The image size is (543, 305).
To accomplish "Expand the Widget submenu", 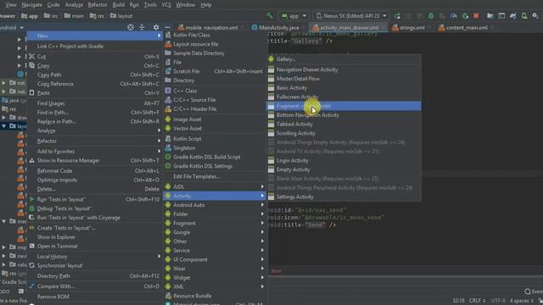I will click(x=262, y=278).
